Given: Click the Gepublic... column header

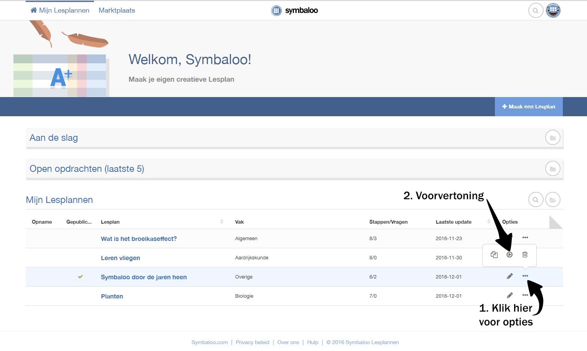Looking at the screenshot, I should tap(79, 222).
